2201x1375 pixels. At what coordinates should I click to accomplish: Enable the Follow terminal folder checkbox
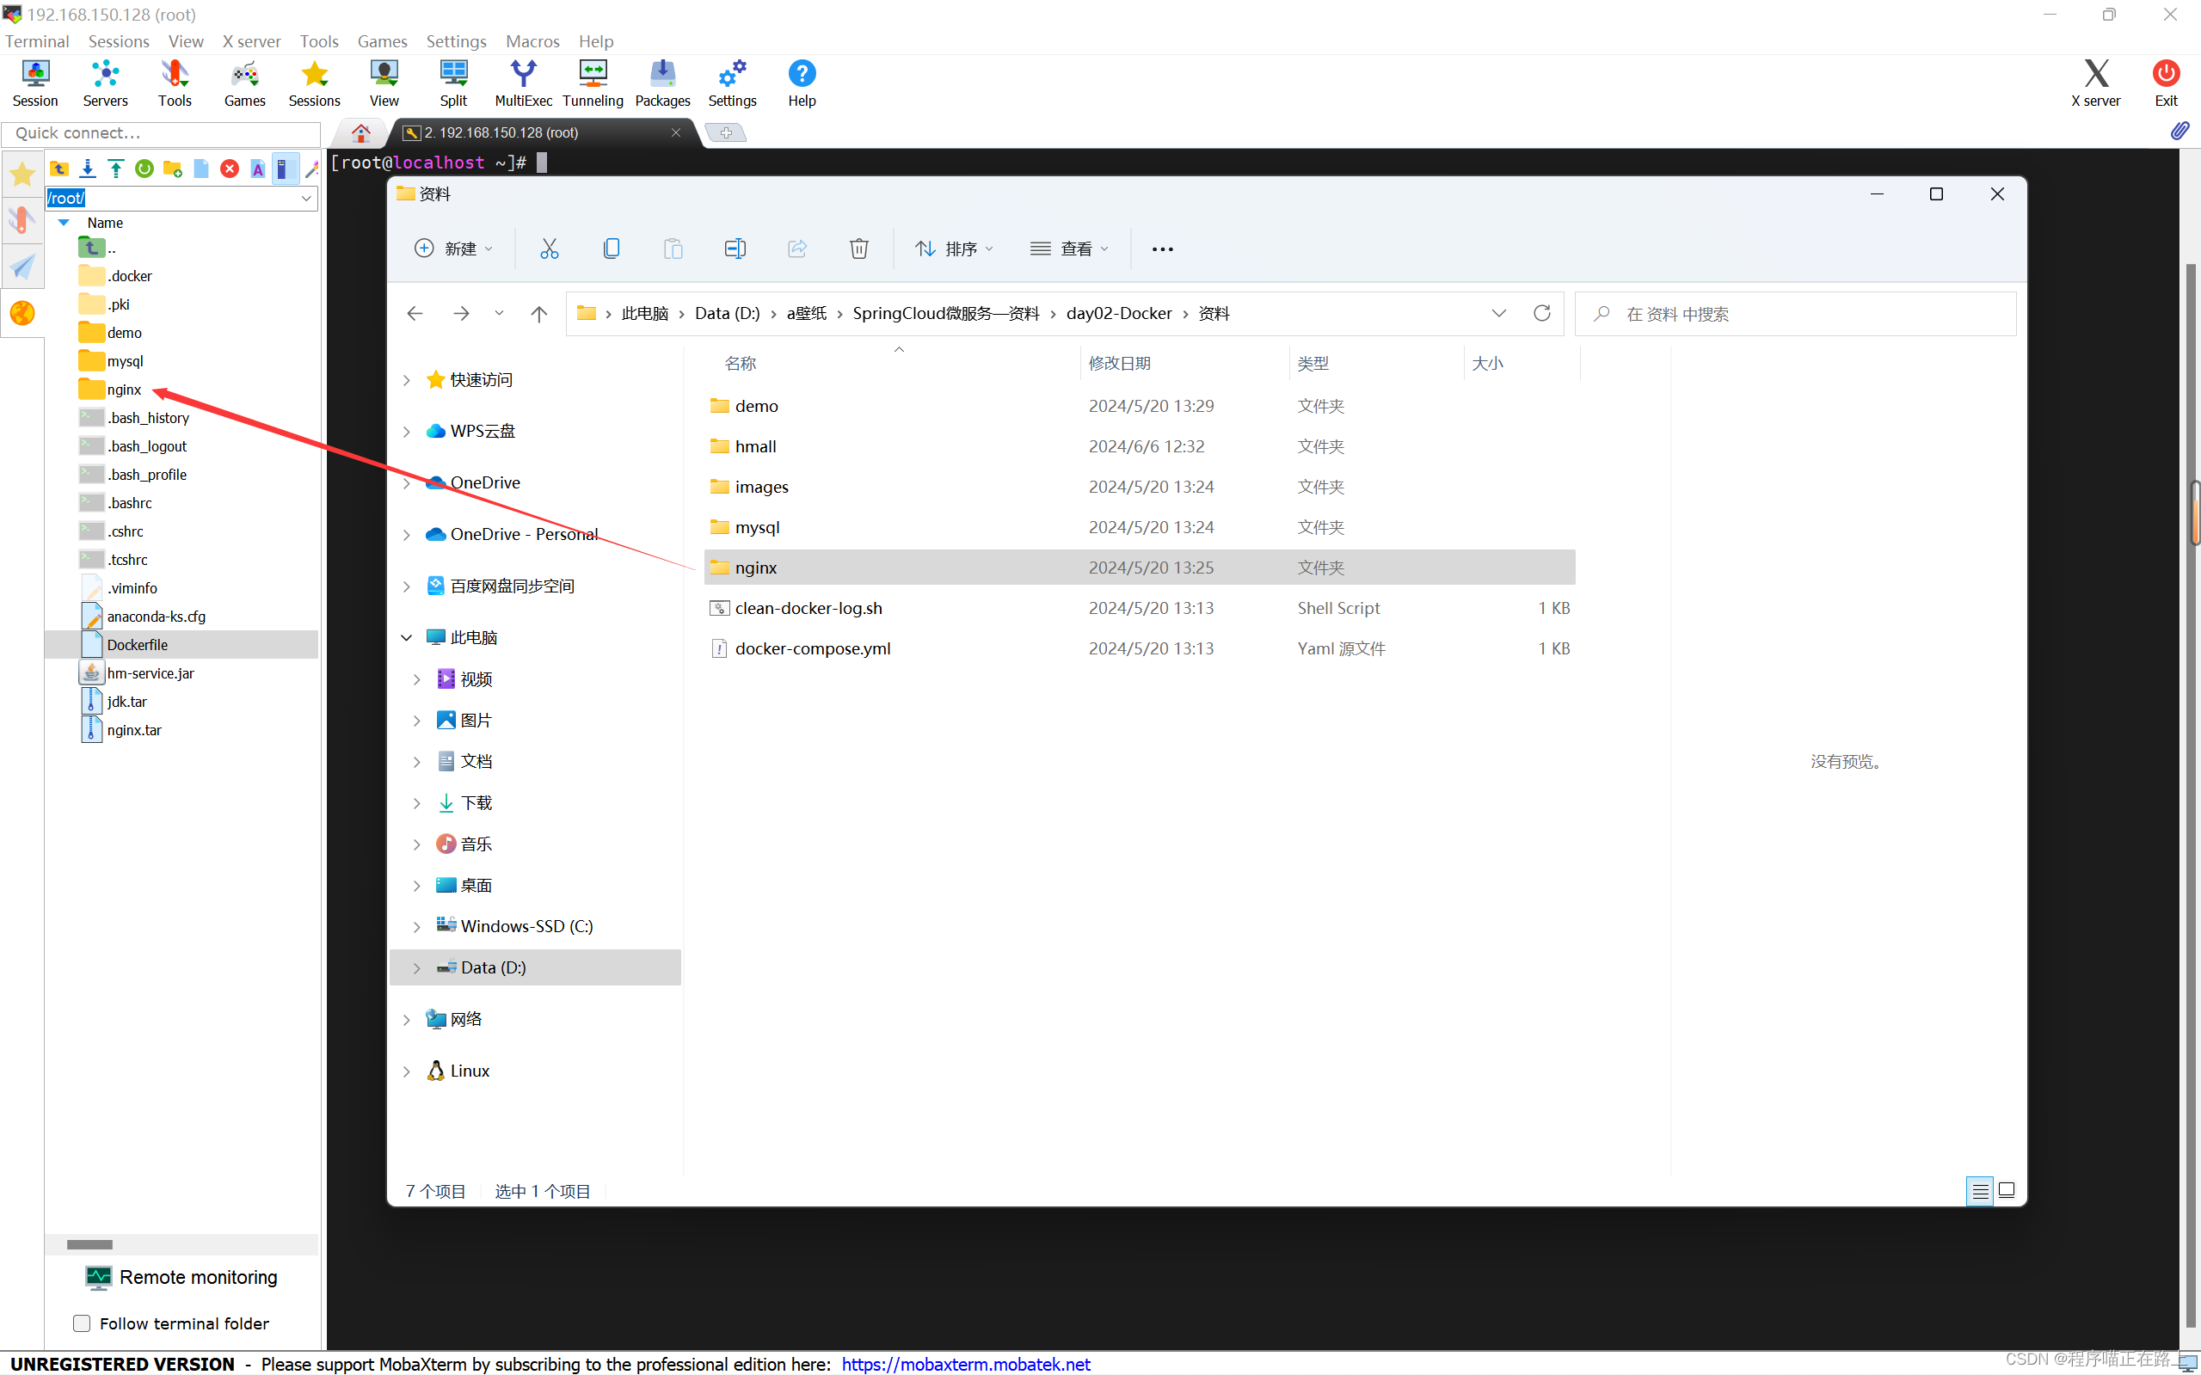82,1323
